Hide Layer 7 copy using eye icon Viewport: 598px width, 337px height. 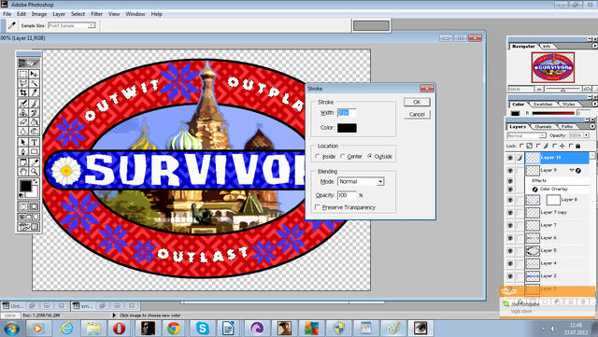coord(510,212)
